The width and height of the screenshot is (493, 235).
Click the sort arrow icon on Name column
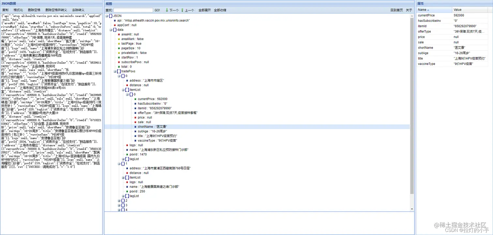click(428, 10)
